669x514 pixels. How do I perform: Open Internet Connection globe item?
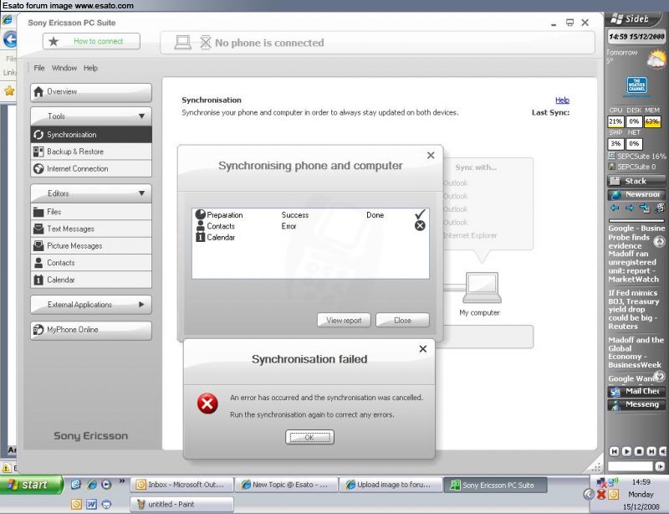click(91, 169)
